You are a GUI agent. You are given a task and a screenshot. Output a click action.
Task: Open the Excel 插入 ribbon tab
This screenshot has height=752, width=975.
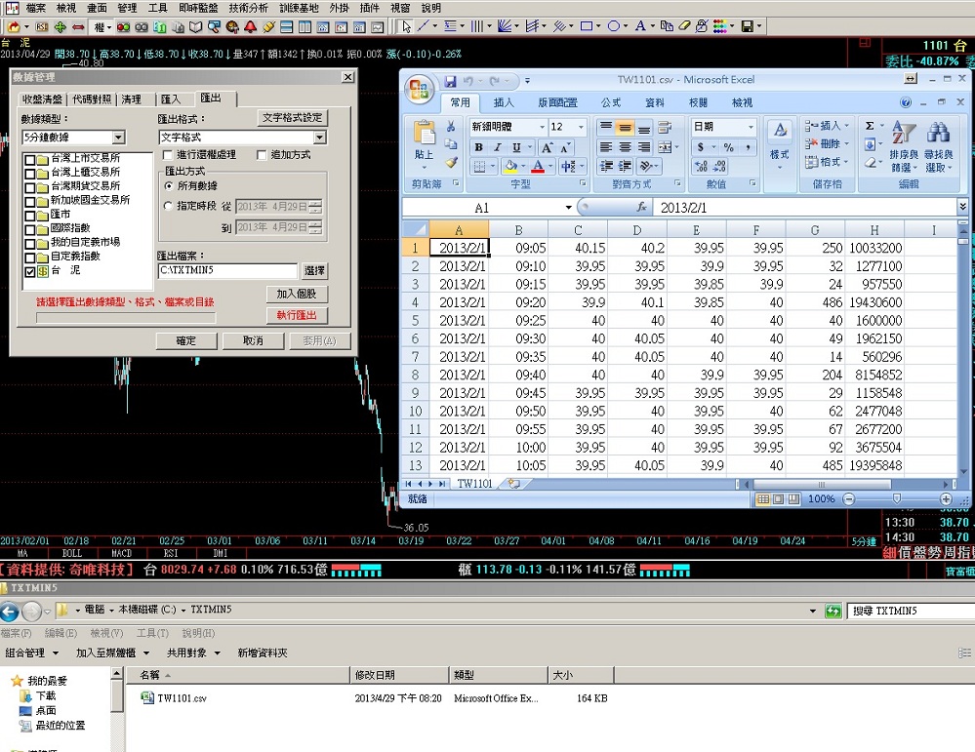pyautogui.click(x=504, y=102)
